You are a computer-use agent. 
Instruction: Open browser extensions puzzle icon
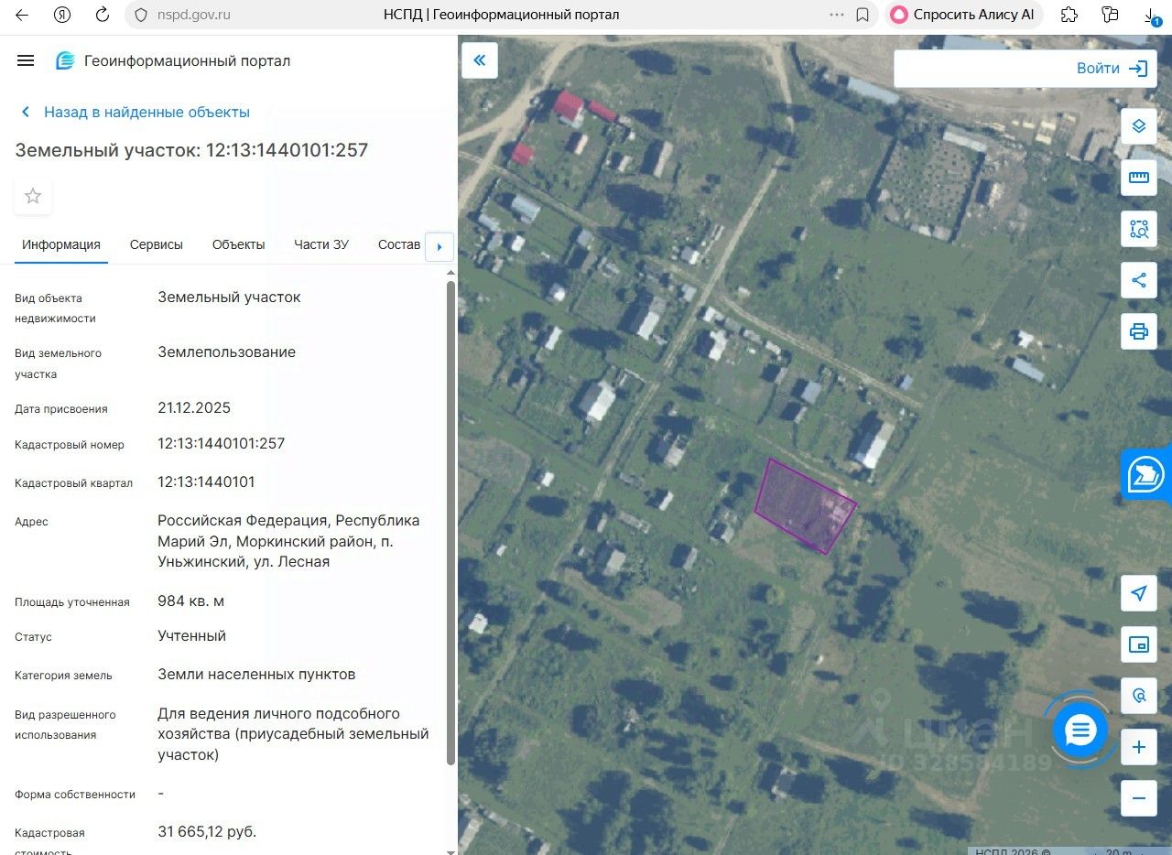pyautogui.click(x=1069, y=15)
